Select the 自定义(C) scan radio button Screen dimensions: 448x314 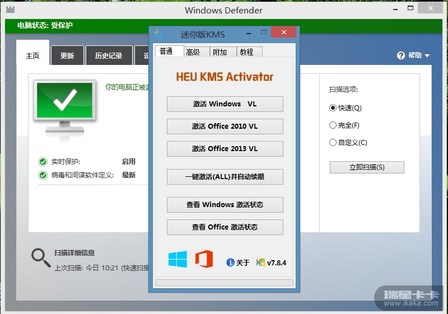pos(333,142)
